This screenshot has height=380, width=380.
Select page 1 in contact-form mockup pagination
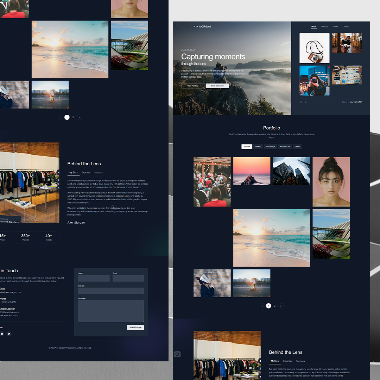tap(67, 117)
